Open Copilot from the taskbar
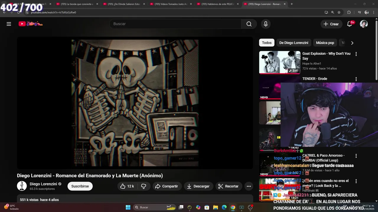This screenshot has width=378, height=212. pos(198,207)
